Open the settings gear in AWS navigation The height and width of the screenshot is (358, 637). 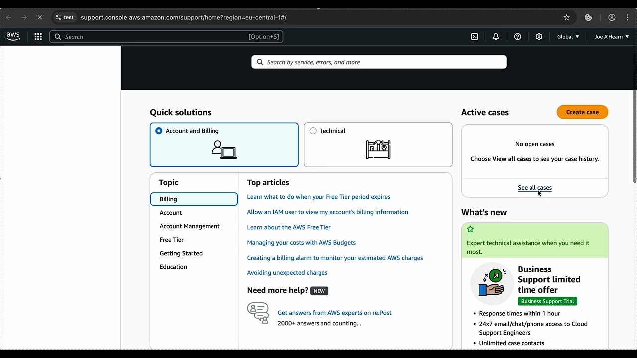[539, 37]
